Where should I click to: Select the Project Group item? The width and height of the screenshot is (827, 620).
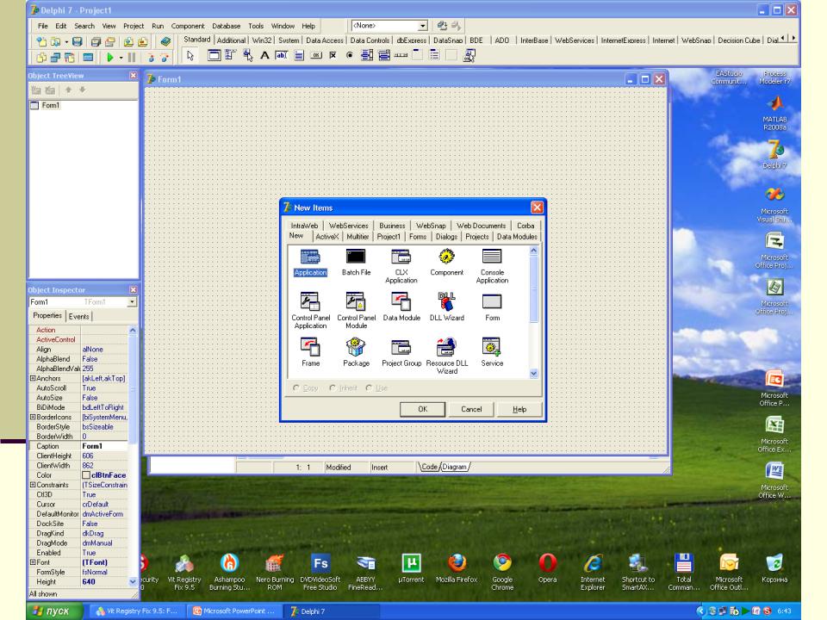pyautogui.click(x=401, y=353)
